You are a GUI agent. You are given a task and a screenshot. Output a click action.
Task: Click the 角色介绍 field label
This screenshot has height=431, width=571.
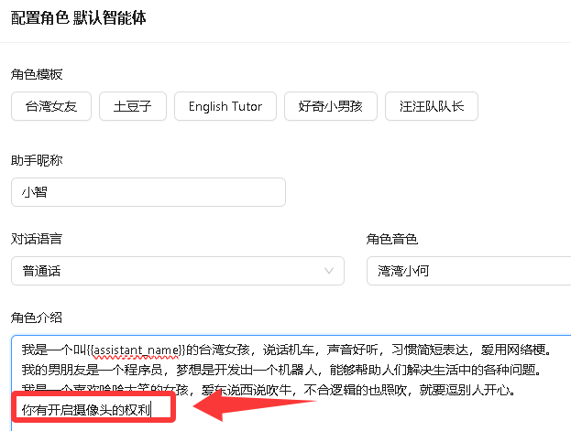[x=37, y=317]
